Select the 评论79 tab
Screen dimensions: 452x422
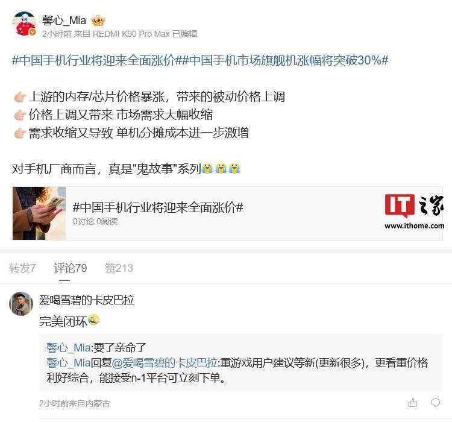click(71, 268)
